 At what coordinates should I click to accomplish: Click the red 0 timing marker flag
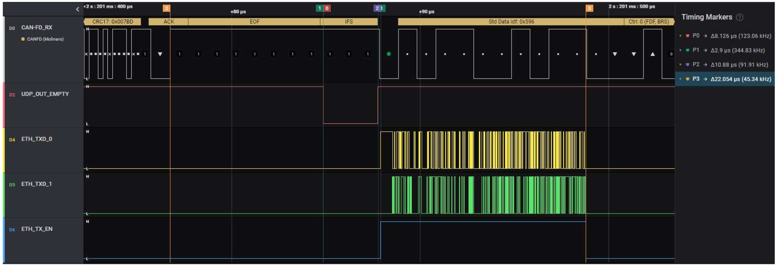327,8
